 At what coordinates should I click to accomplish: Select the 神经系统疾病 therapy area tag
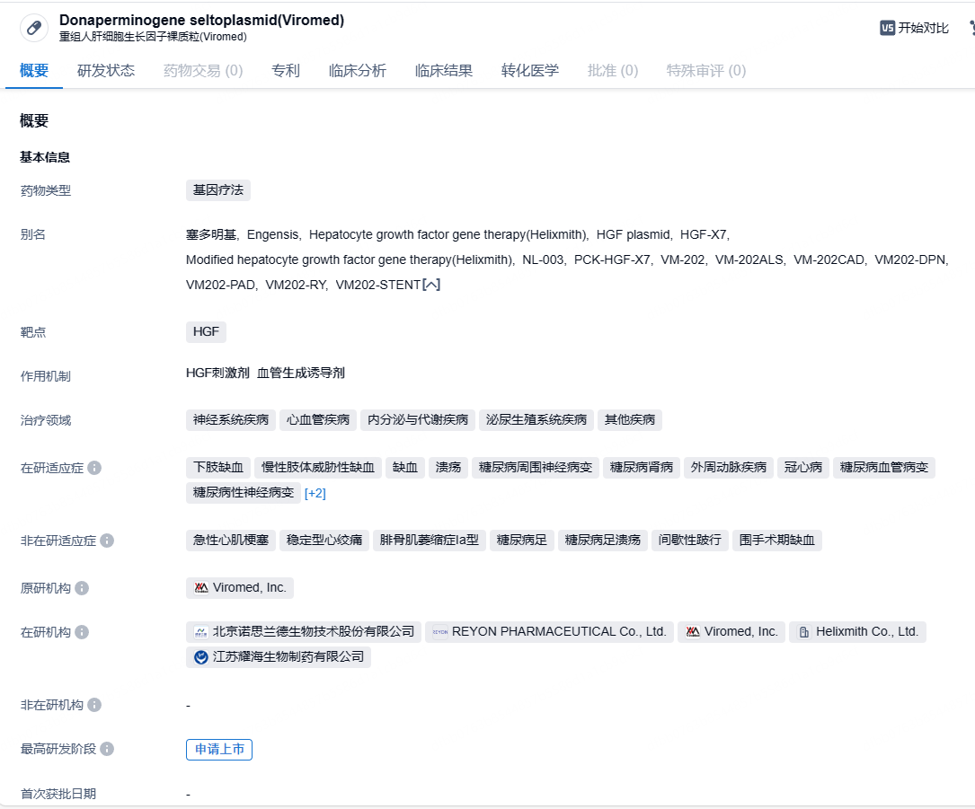[x=231, y=420]
